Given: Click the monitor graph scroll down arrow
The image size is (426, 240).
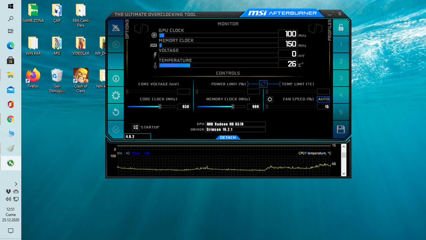Looking at the screenshot, I should pos(344,174).
